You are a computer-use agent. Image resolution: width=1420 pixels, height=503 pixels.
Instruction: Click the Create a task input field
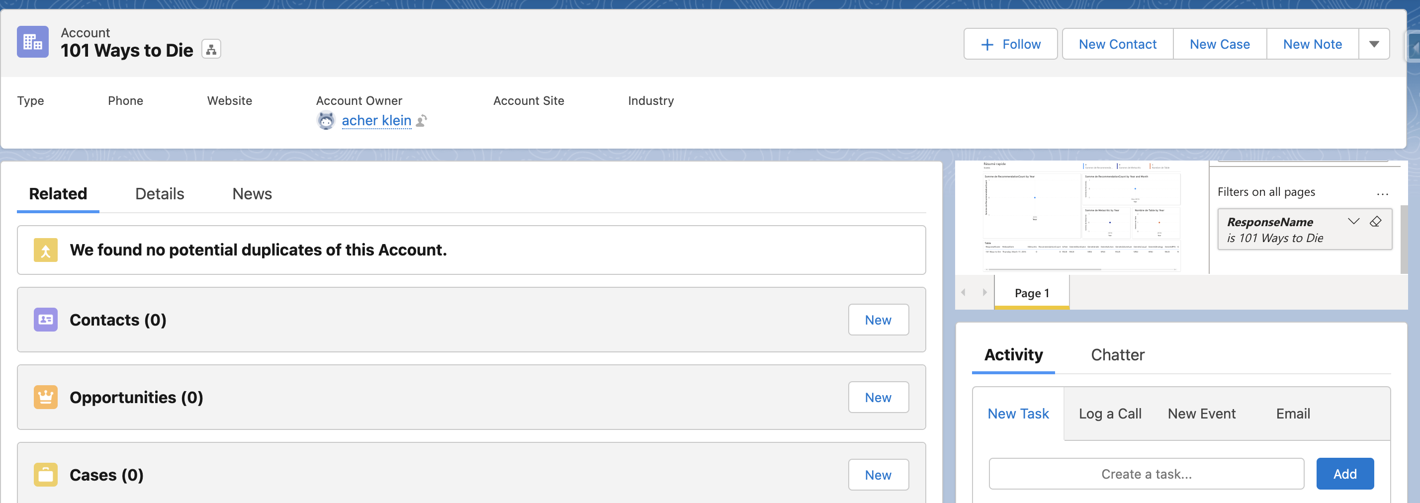pyautogui.click(x=1146, y=474)
